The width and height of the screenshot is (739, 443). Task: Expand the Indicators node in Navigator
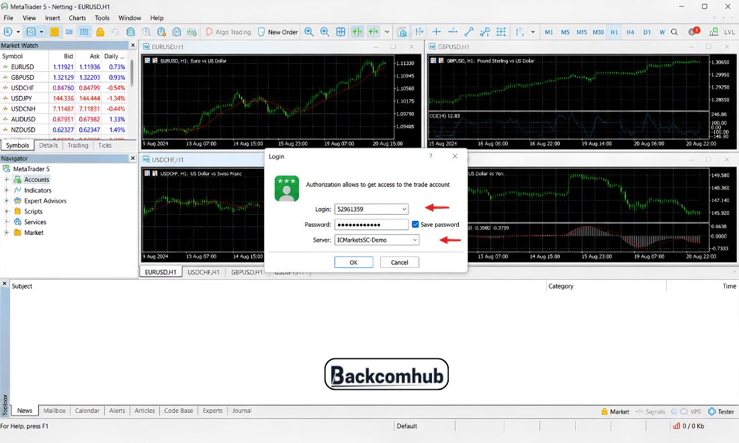tap(7, 190)
